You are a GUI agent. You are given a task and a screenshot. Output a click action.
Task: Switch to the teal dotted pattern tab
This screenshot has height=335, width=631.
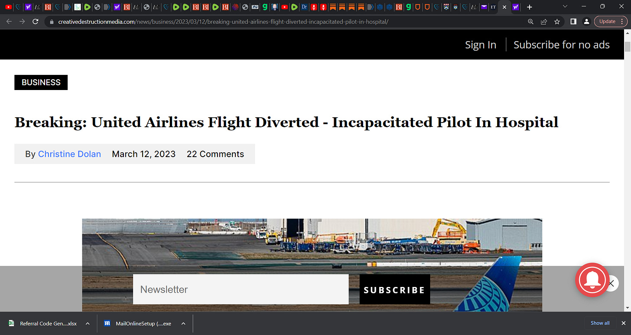click(77, 7)
